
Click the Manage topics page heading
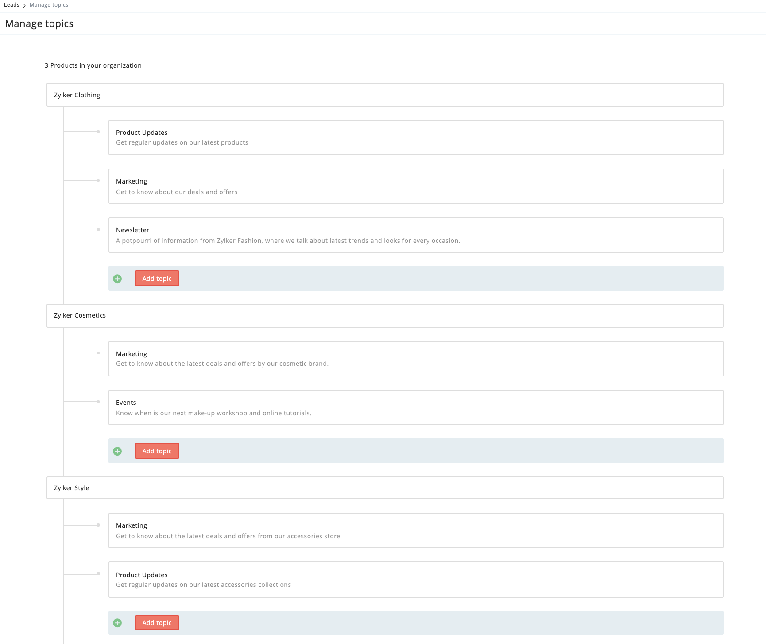pyautogui.click(x=39, y=23)
